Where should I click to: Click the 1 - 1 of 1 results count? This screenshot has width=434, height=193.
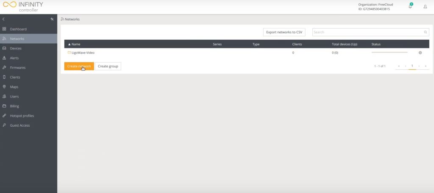pos(380,66)
